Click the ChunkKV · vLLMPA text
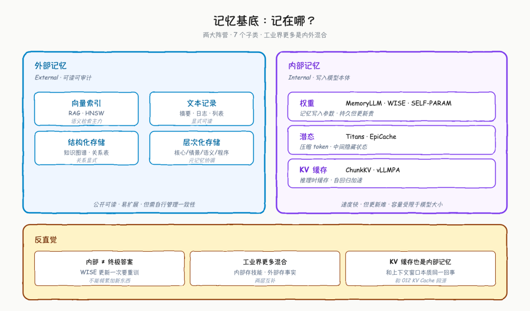The image size is (530, 311). (372, 170)
